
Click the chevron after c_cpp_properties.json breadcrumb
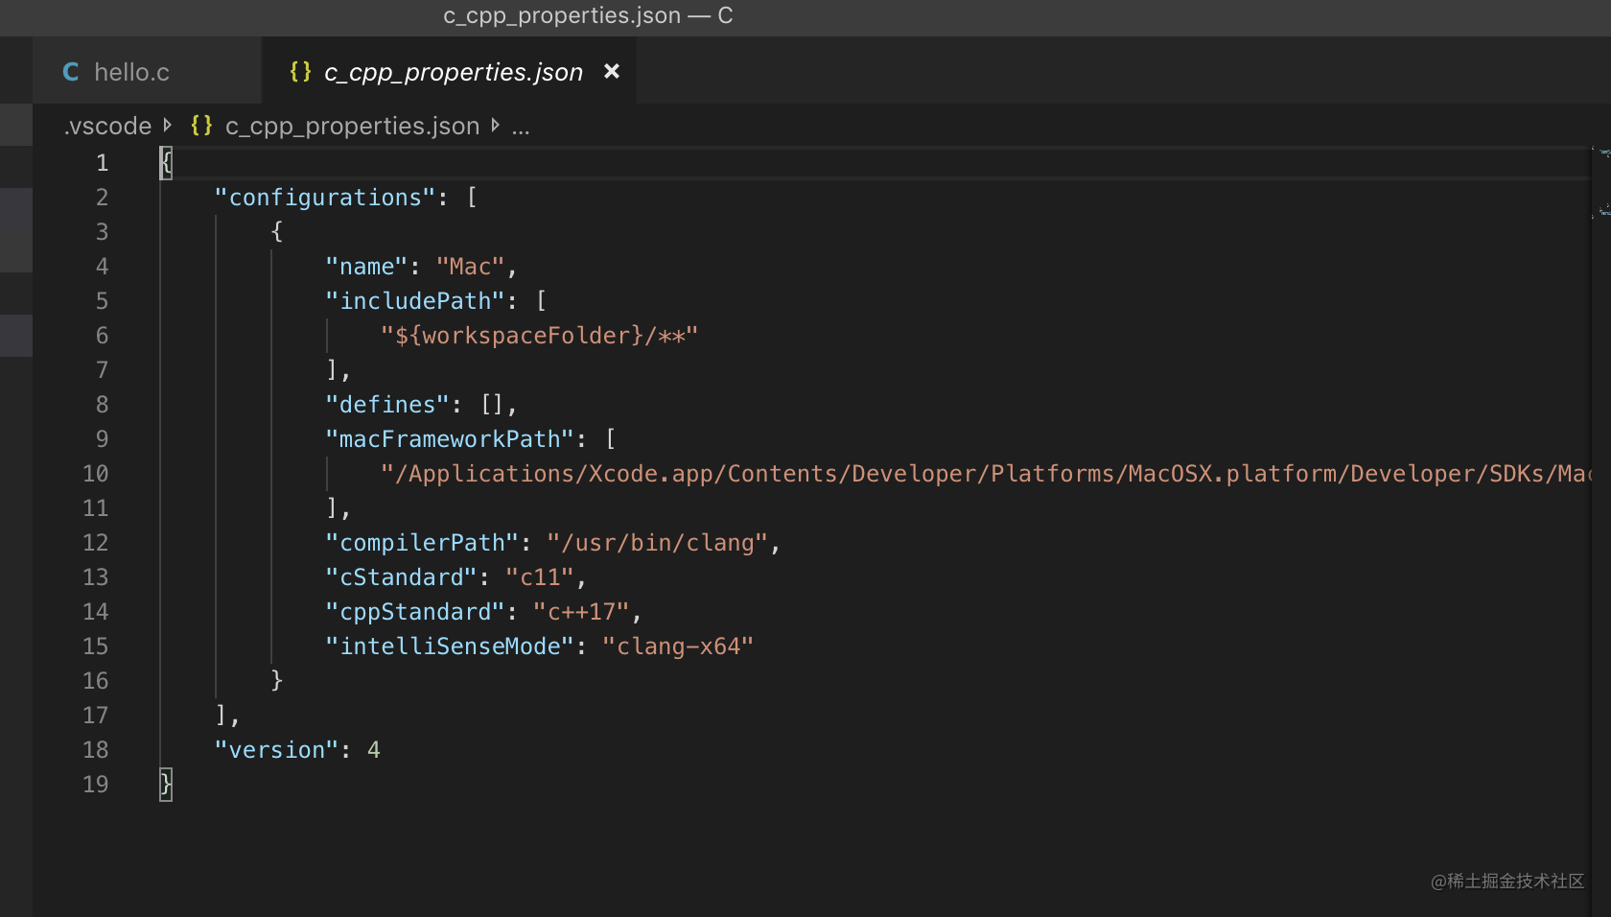(x=496, y=126)
